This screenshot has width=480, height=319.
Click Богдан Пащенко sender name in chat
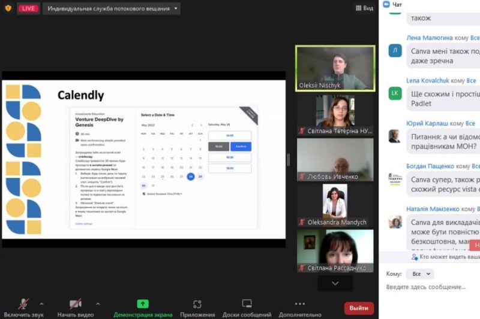click(430, 166)
